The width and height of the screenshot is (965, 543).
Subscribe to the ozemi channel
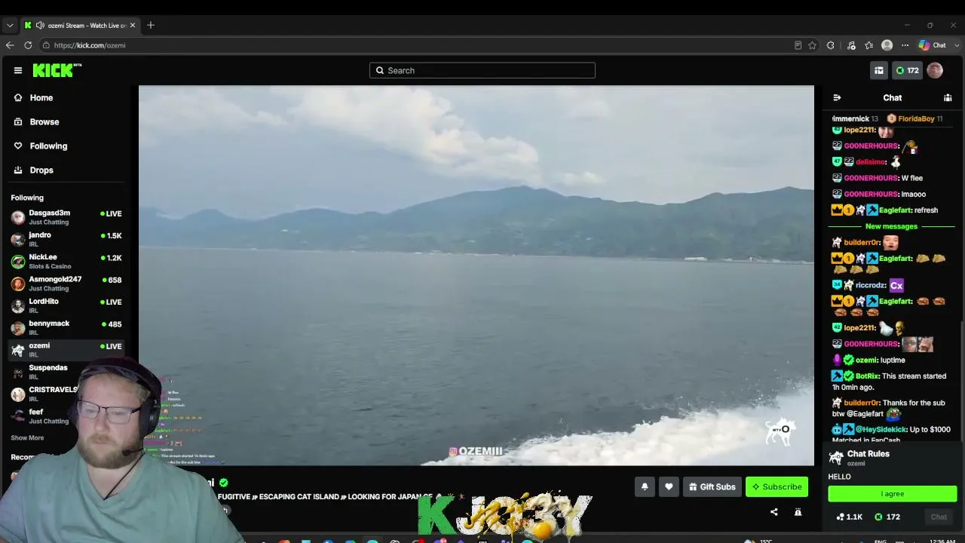click(777, 487)
